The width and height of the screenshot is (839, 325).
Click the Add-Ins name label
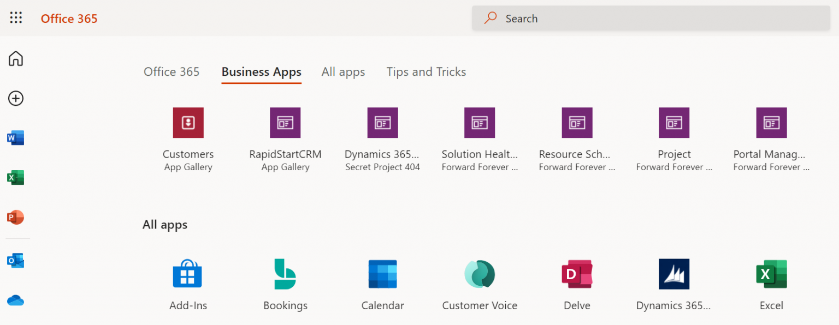(188, 305)
